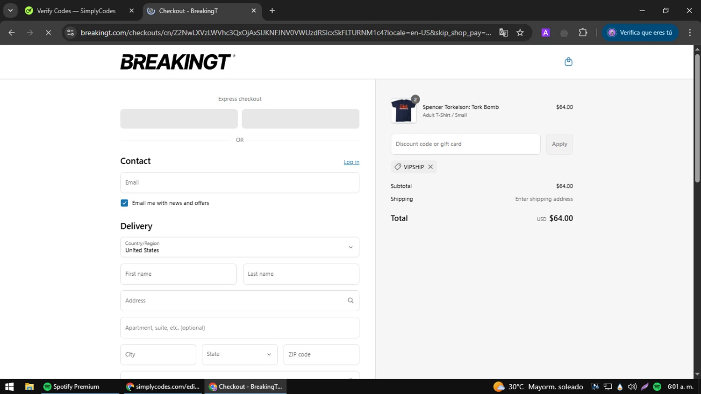Bookmark this page with star icon
701x394 pixels.
520,32
